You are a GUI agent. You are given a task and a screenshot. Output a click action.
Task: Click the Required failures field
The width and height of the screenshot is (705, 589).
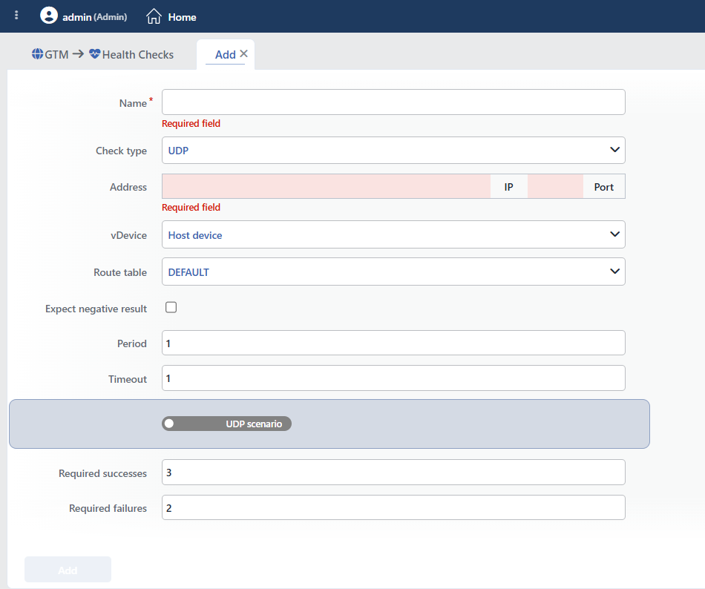[x=393, y=507]
